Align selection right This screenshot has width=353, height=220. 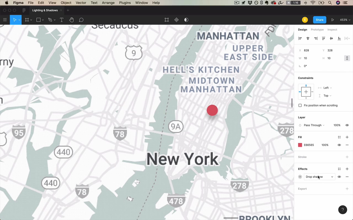pyautogui.click(x=316, y=38)
